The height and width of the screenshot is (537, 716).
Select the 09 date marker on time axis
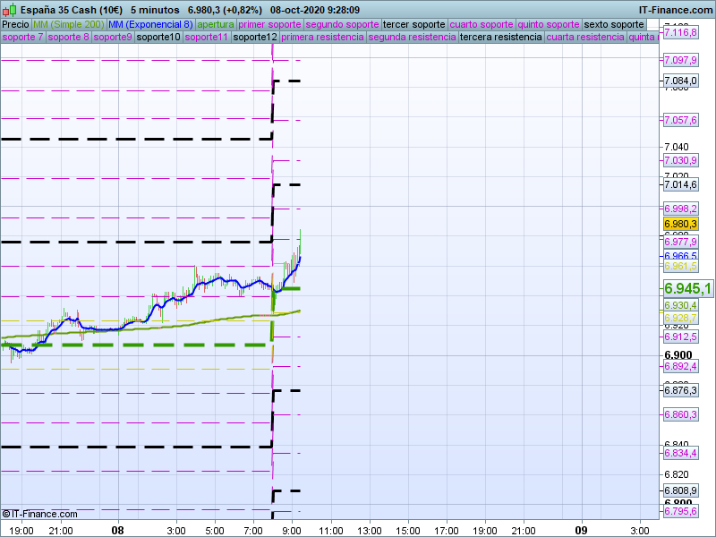coord(581,529)
